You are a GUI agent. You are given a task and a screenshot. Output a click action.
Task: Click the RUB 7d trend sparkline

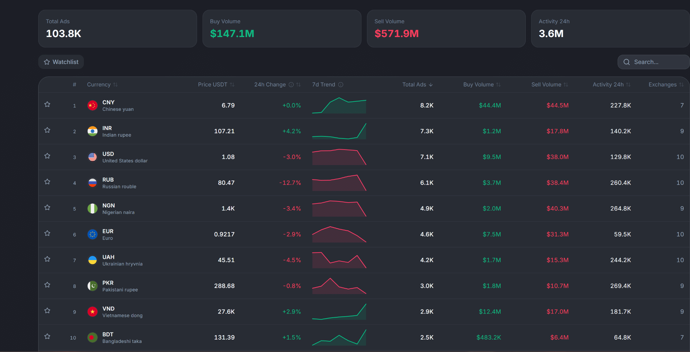coord(339,183)
